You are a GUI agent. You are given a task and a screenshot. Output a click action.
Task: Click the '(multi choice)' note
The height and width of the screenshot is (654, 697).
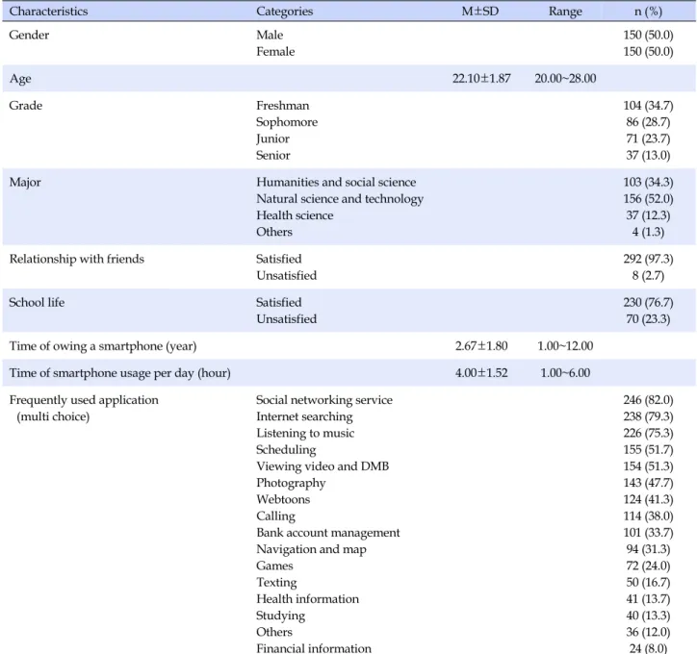coord(53,416)
